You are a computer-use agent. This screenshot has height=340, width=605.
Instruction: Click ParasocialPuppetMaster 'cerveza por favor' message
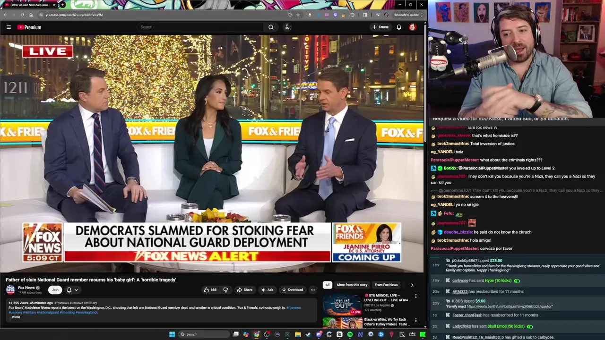click(x=472, y=248)
